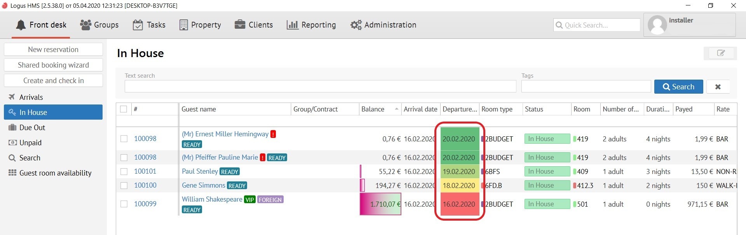This screenshot has height=235, width=746.
Task: Select checkbox for William Shakespeare reservation
Action: pos(124,204)
